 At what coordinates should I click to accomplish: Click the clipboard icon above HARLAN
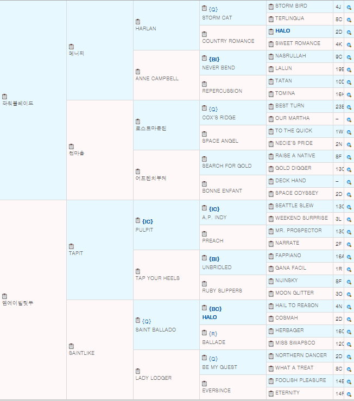[x=138, y=22]
